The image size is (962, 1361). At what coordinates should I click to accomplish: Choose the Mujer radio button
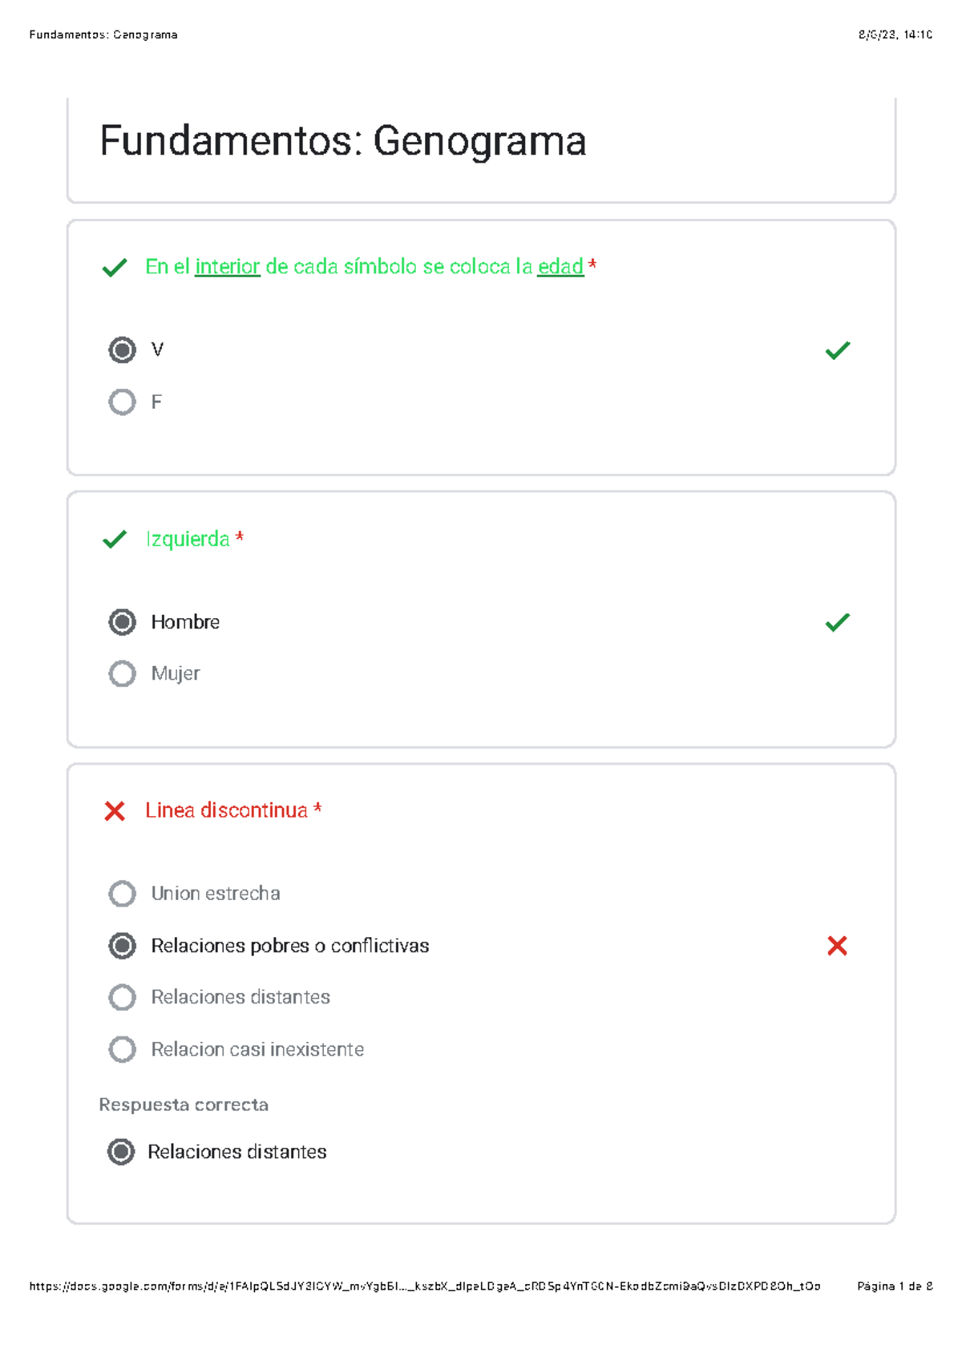click(122, 673)
